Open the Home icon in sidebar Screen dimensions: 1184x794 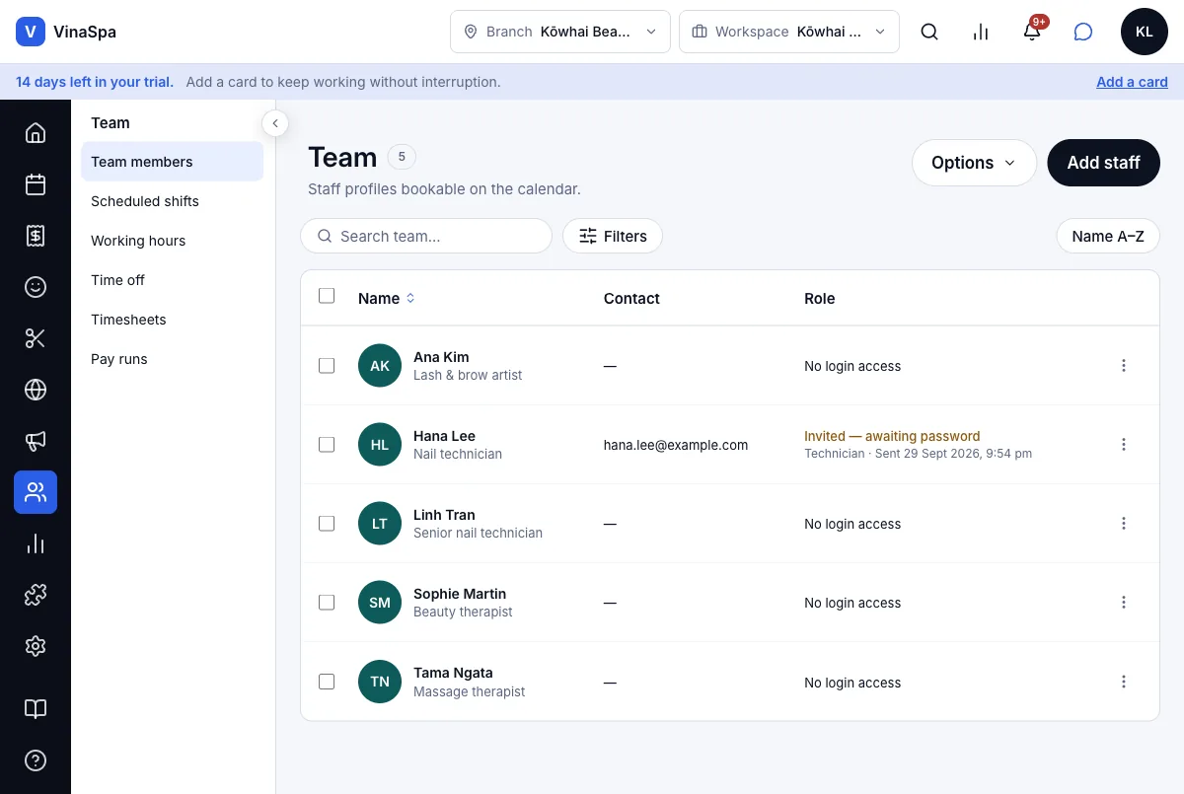[36, 133]
